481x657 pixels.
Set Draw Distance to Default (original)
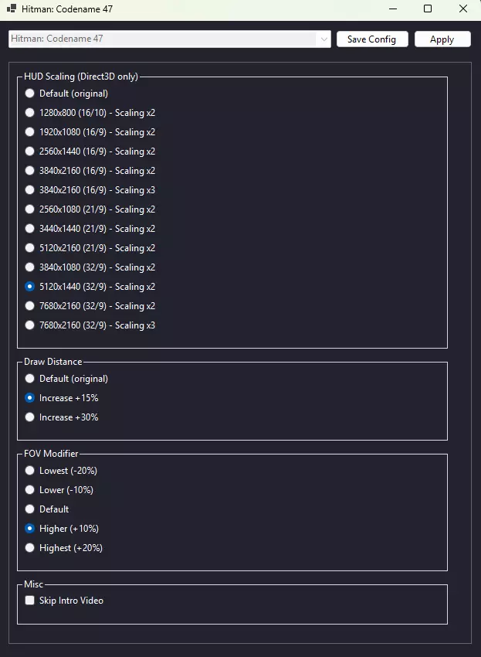coord(30,379)
